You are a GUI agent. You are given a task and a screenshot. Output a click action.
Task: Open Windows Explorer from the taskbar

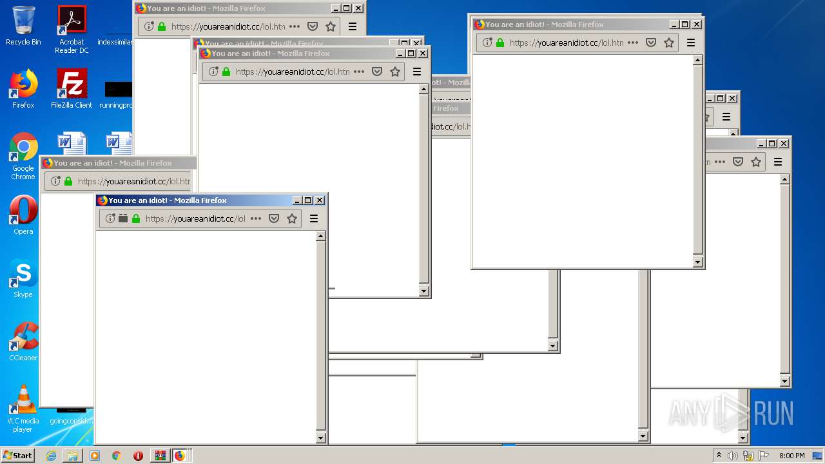click(x=73, y=456)
